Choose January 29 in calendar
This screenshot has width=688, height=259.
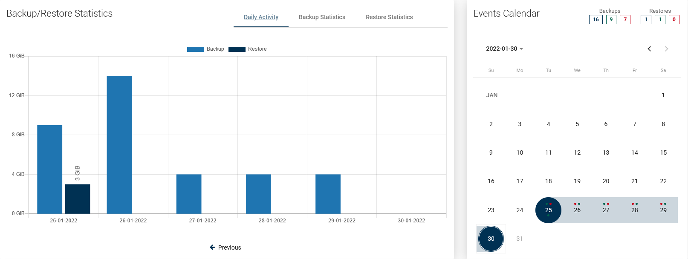pos(663,210)
